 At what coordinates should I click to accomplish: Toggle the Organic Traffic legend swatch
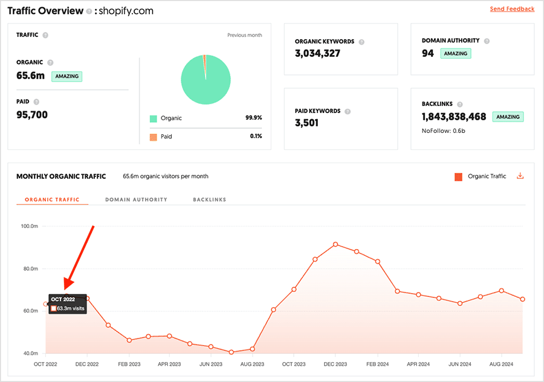coord(458,176)
